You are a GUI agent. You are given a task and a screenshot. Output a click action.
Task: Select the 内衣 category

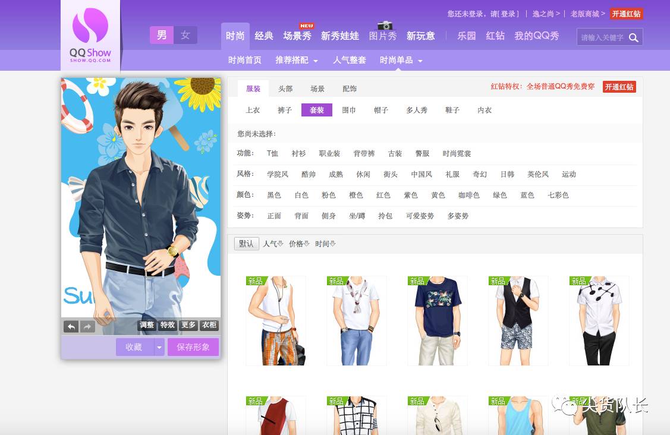(484, 111)
